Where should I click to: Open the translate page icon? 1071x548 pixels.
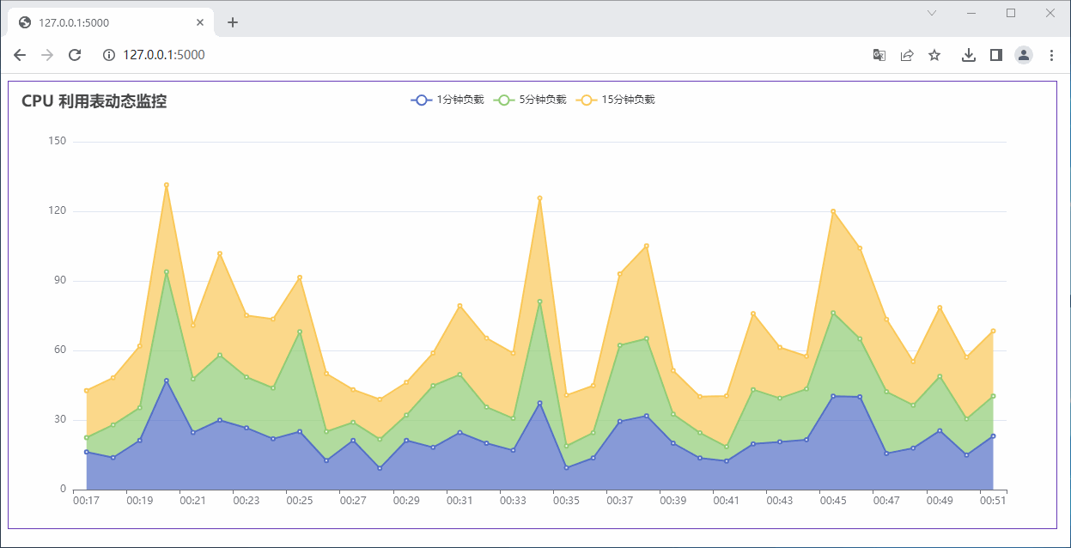879,55
